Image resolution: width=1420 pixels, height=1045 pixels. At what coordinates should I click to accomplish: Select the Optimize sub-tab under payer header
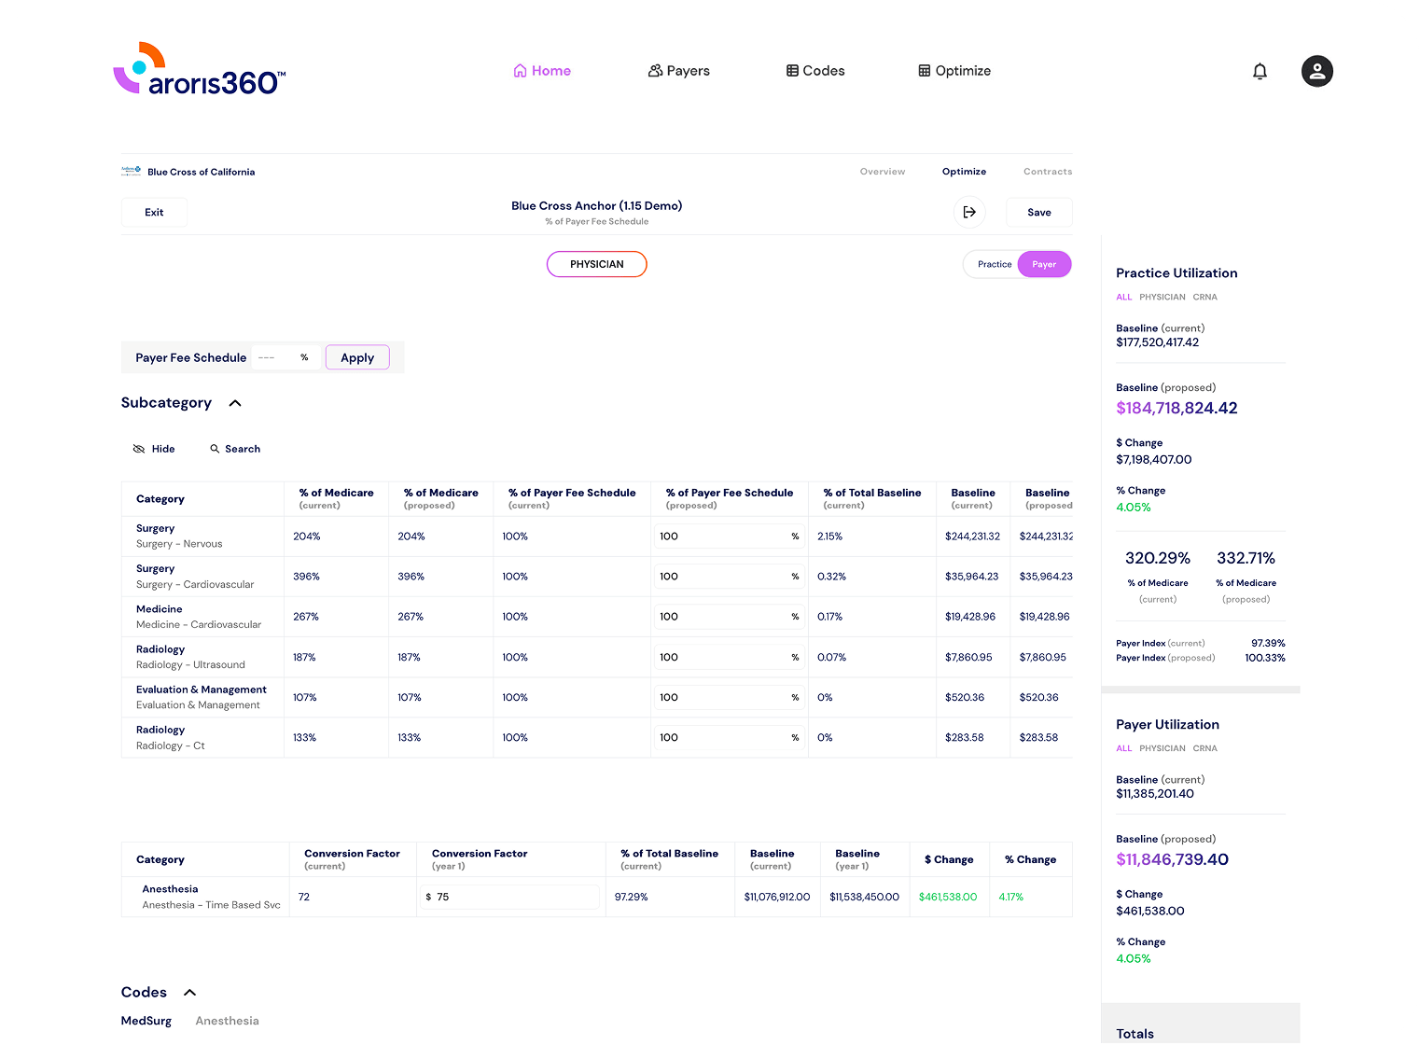tap(964, 172)
